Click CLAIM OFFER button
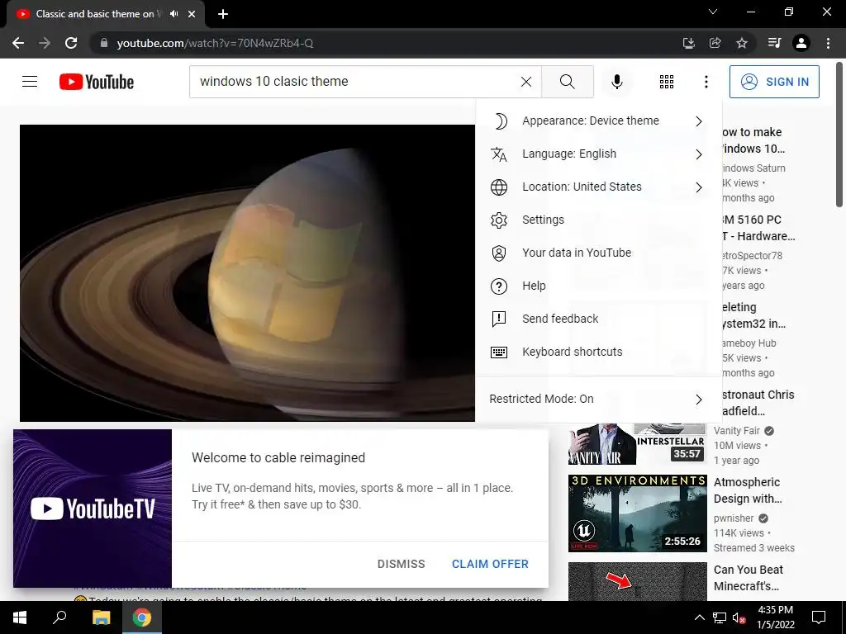 pos(490,564)
